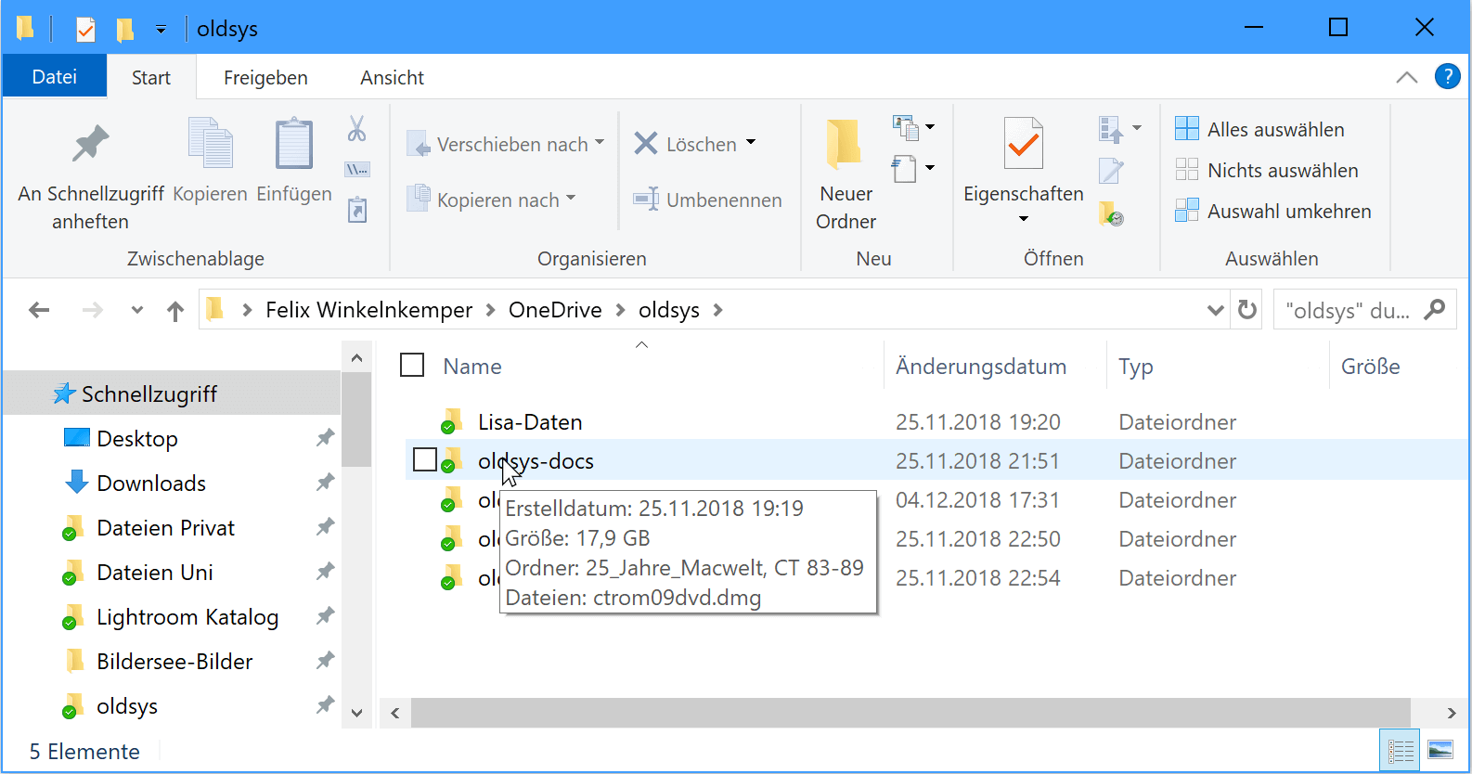Switch to the Ansicht tab

tap(393, 78)
